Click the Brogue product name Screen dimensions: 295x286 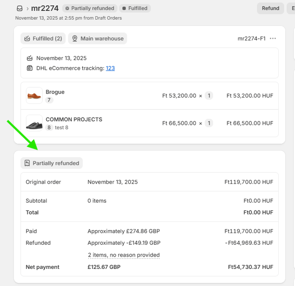(55, 92)
